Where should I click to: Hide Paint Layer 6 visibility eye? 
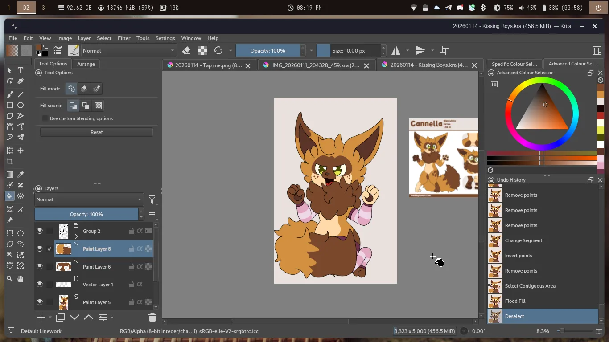(40, 266)
